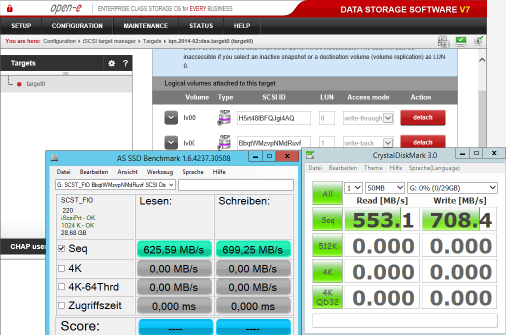Open CrystalDiskMark test count dropdown
Image resolution: width=506 pixels, height=335 pixels.
point(353,188)
